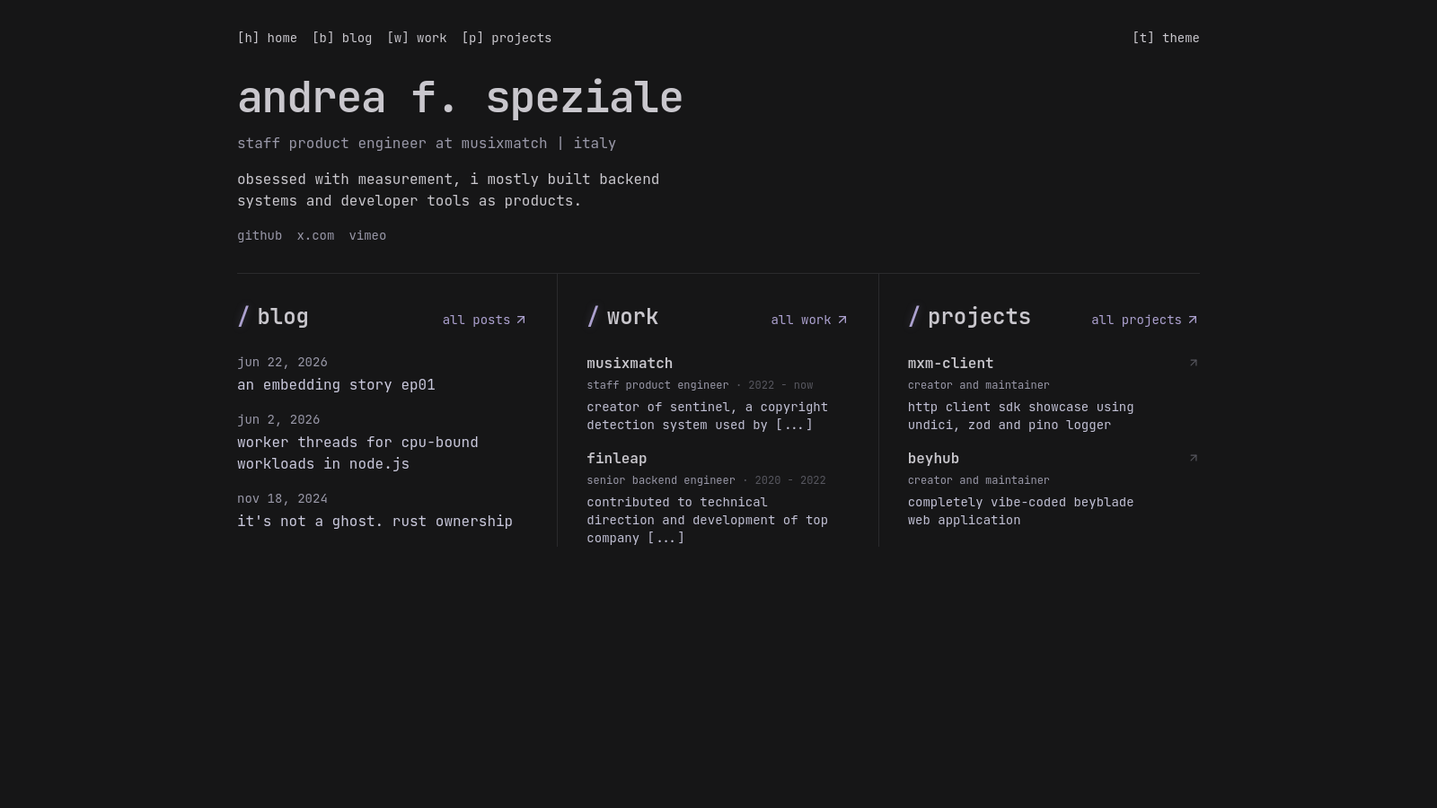Visit the github profile link
This screenshot has height=808, width=1437.
(260, 236)
